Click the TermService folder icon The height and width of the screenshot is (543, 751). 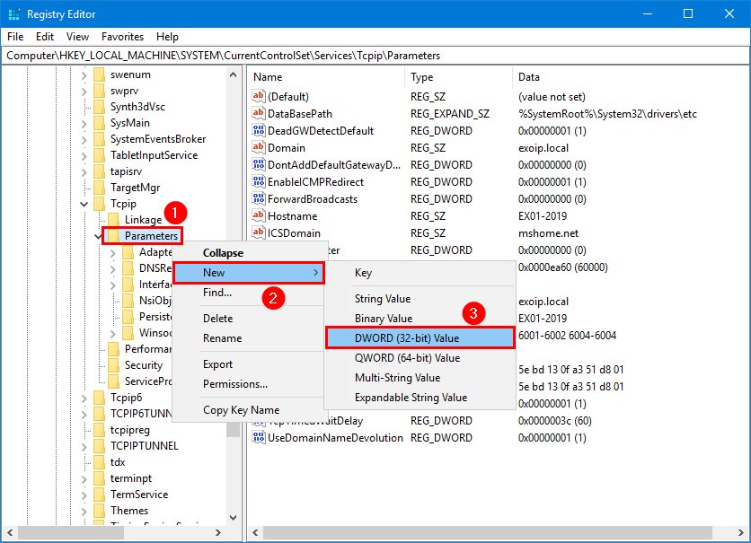point(99,495)
